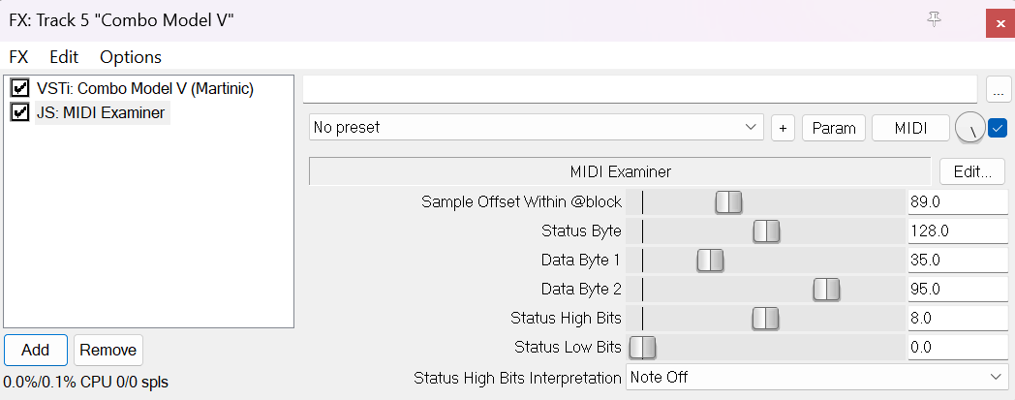Screen dimensions: 1015x400
Task: Click the Add button
Action: pyautogui.click(x=35, y=350)
